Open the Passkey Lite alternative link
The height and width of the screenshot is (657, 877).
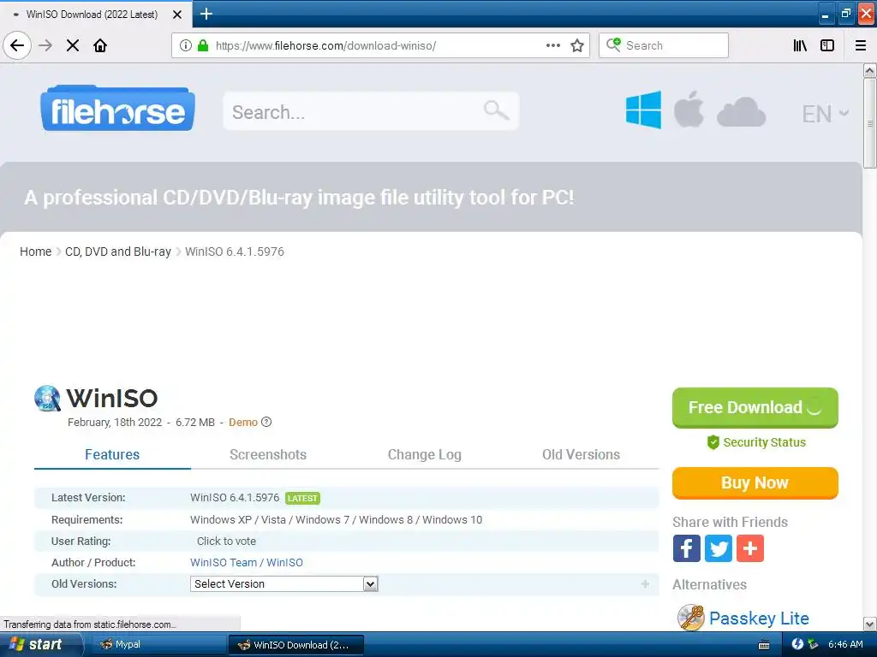[759, 618]
